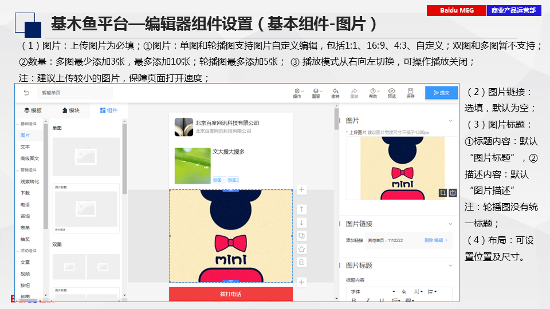The image size is (550, 309).
Task: Choose the plain 单图 image template thumbnail
Action: (86, 157)
